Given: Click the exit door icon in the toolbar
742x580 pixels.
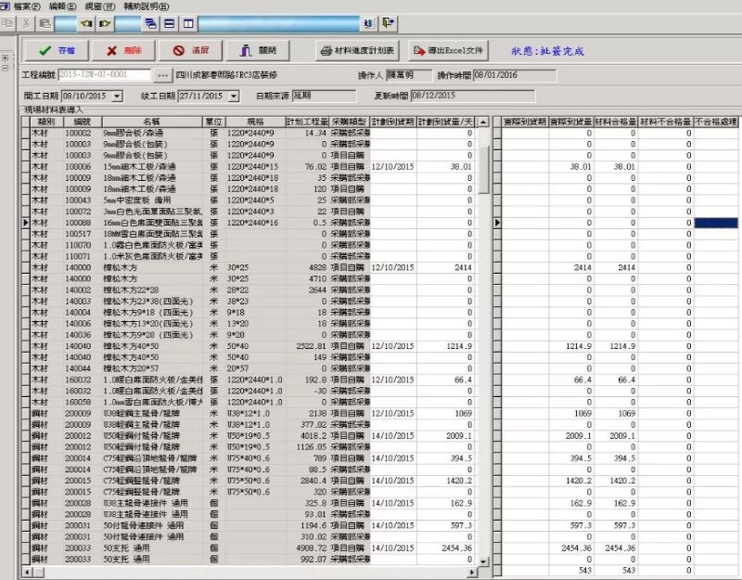Looking at the screenshot, I should 389,23.
